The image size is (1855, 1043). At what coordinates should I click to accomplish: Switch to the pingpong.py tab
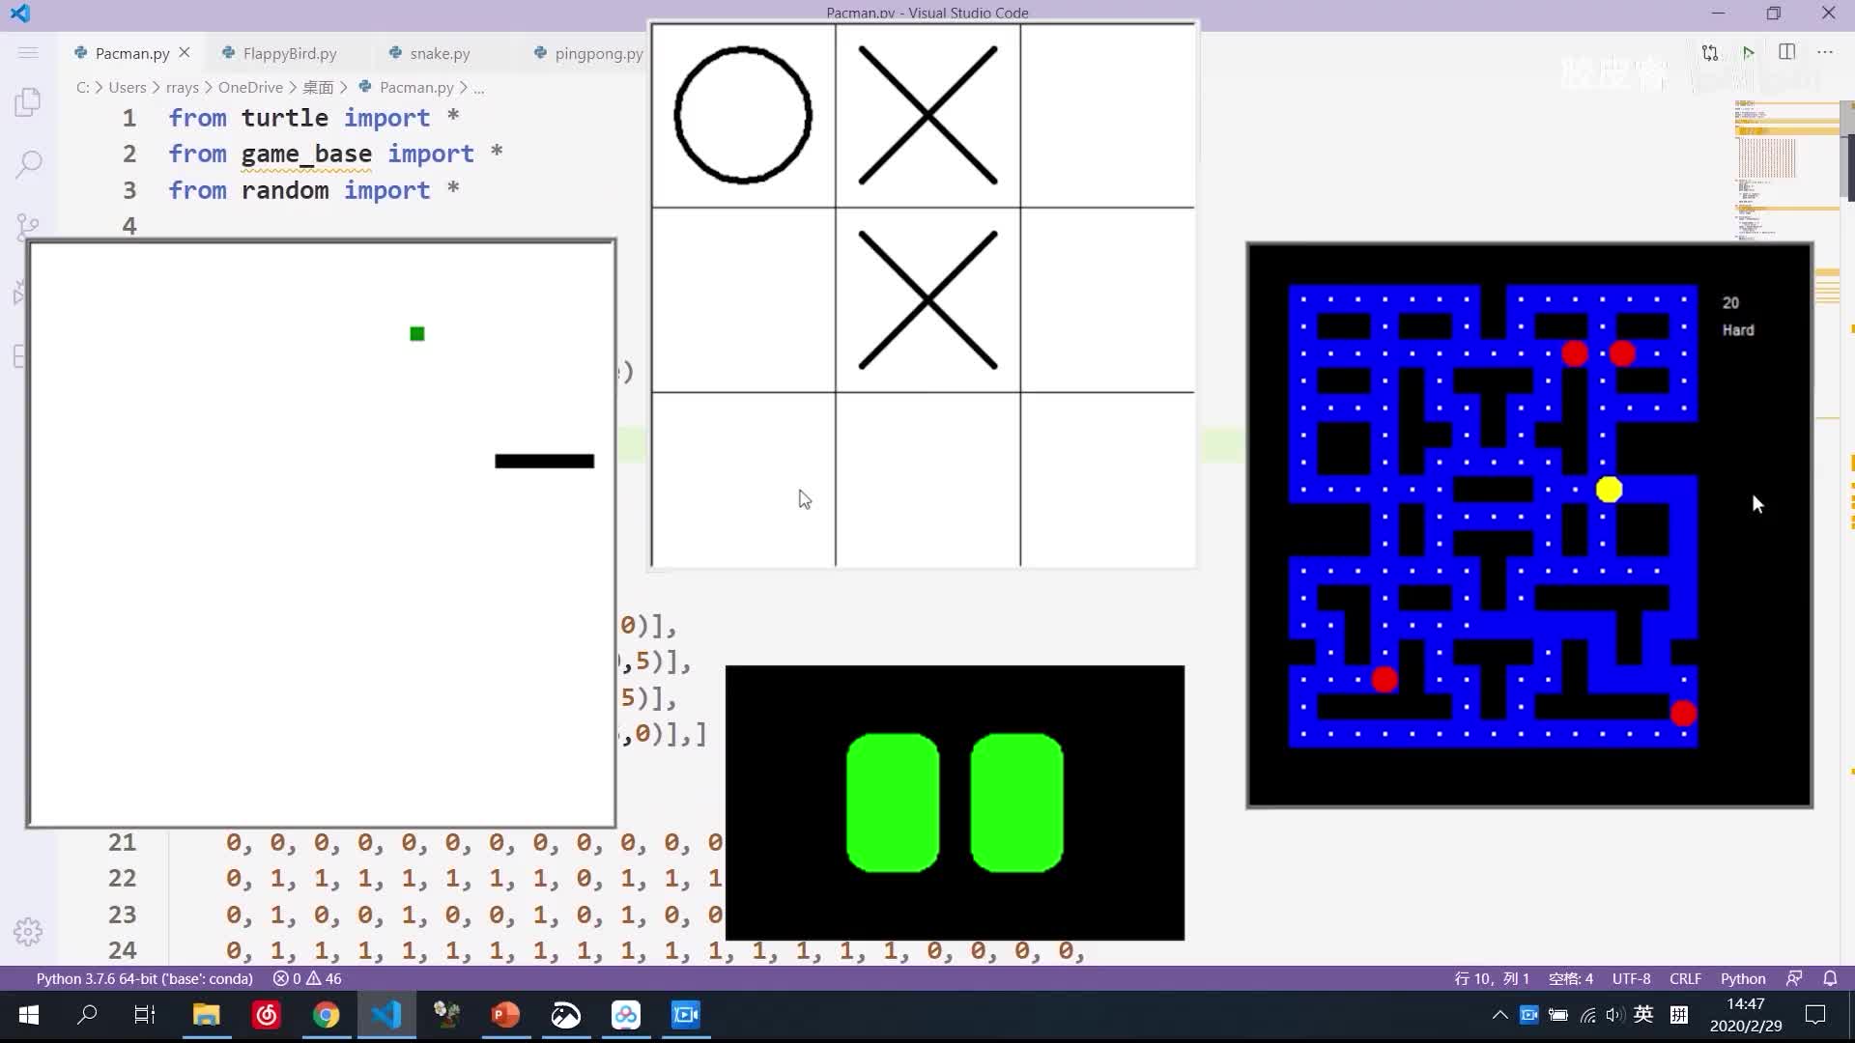(599, 53)
